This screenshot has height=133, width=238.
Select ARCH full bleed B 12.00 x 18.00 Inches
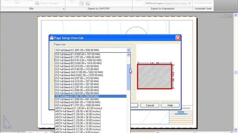click(91, 129)
